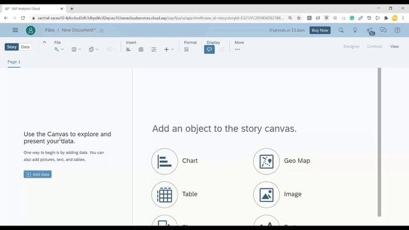
Task: Click the Geo Map label
Action: tap(297, 160)
